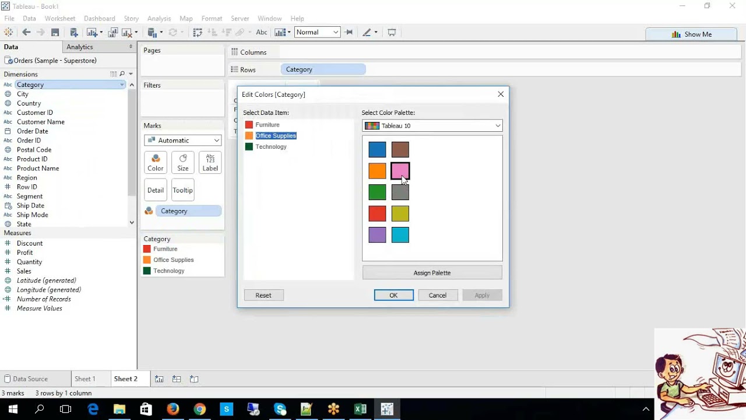Viewport: 746px width, 420px height.
Task: Click the Swap Rows and Columns icon
Action: tap(198, 33)
